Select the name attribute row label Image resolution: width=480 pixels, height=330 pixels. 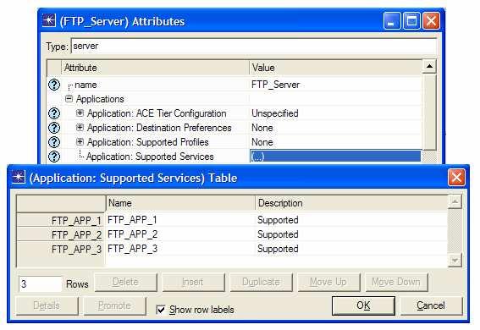[x=86, y=85]
